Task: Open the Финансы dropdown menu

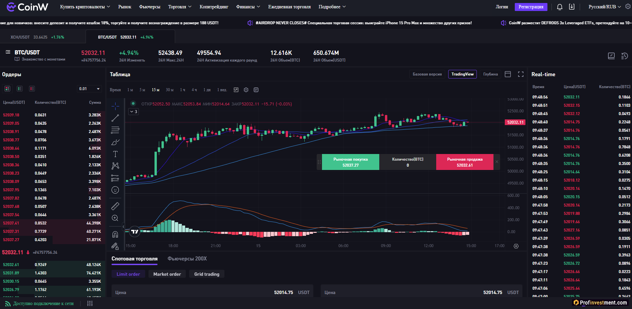Action: pos(248,7)
